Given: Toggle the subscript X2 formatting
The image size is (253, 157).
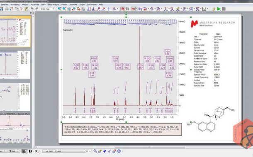Looking at the screenshot, I should [x=36, y=151].
